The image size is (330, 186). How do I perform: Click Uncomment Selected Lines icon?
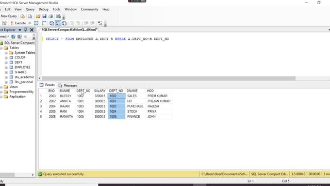point(78,23)
